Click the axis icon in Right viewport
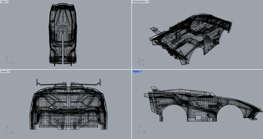The image size is (263, 139). 140,130
